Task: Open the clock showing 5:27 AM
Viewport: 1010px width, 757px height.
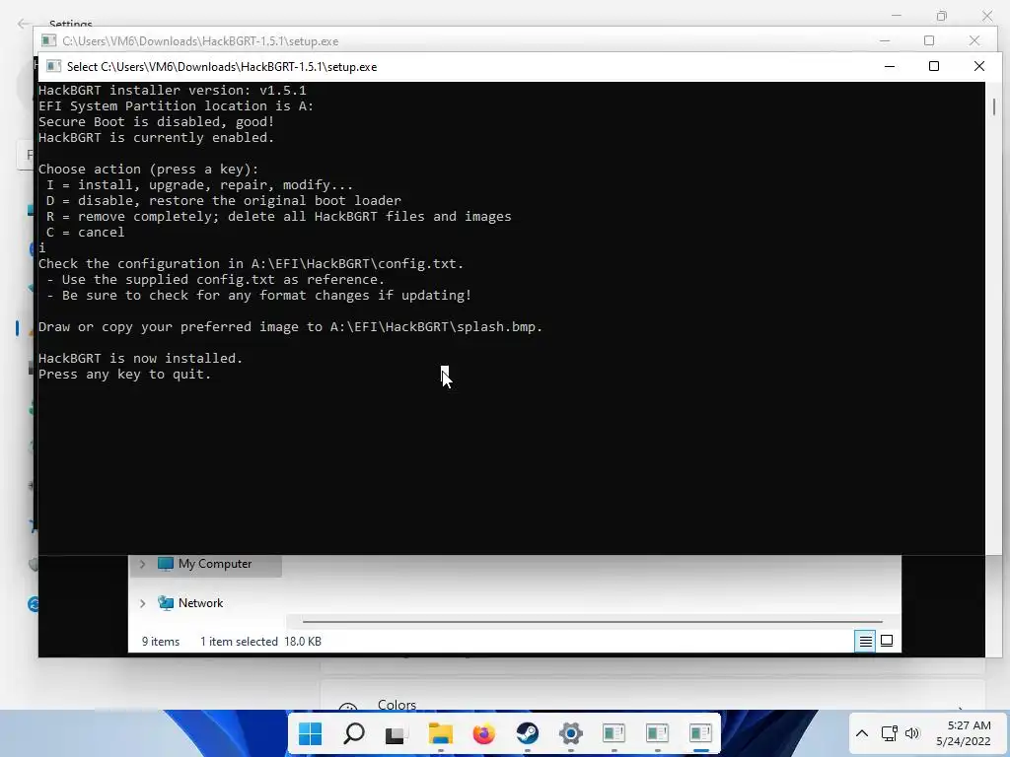Action: (x=963, y=733)
